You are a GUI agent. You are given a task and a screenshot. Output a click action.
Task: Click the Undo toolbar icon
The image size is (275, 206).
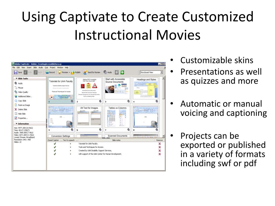26,72
